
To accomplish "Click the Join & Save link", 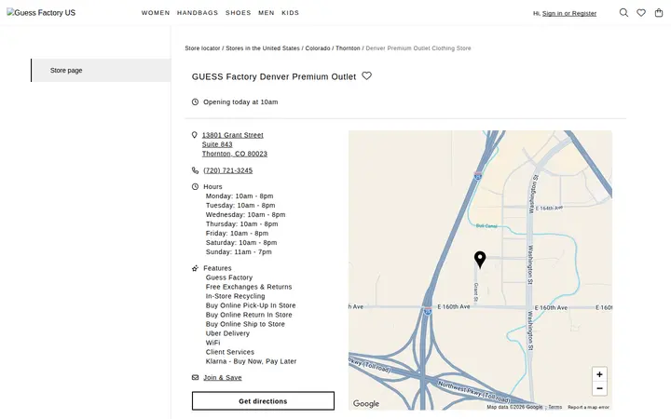I will 223,377.
